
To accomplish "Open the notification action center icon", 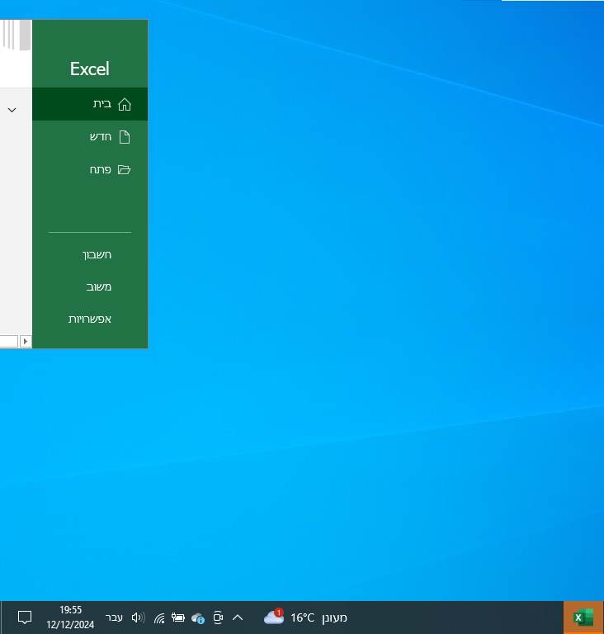I will (x=25, y=617).
